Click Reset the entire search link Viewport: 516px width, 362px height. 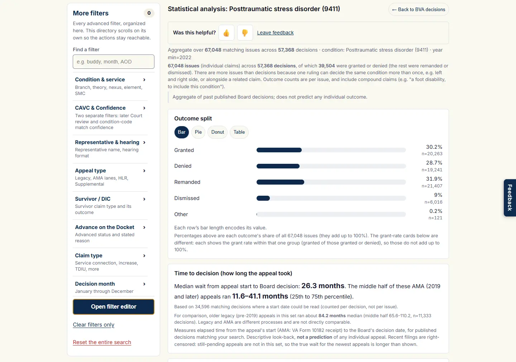tap(102, 342)
